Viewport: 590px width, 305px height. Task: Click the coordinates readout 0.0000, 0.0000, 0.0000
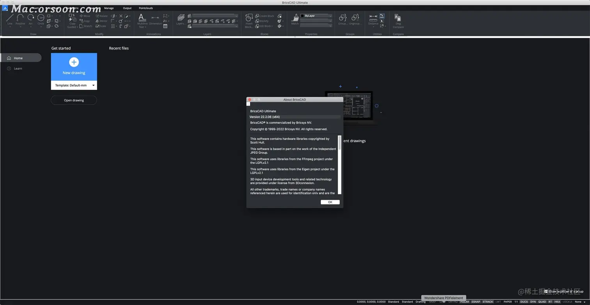371,302
